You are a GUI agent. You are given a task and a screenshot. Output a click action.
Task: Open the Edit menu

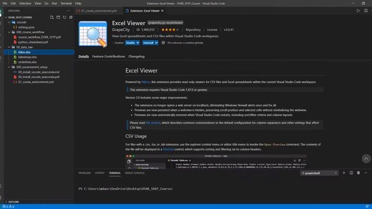coord(13,3)
